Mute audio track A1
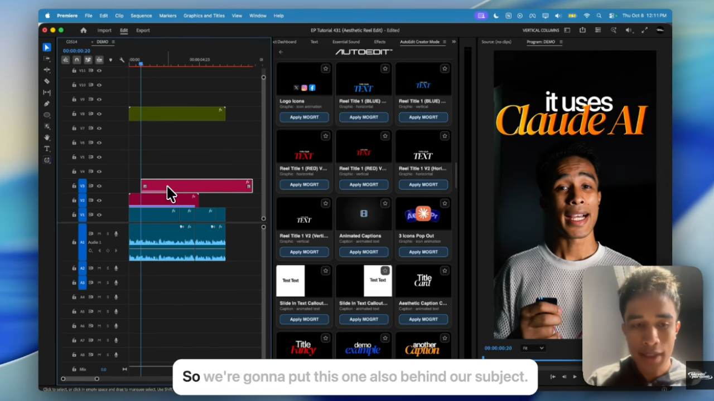The height and width of the screenshot is (401, 714). click(x=99, y=233)
